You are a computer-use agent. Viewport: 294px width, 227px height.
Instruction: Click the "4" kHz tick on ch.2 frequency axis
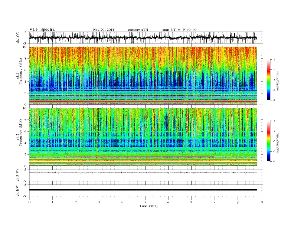pos(26,143)
